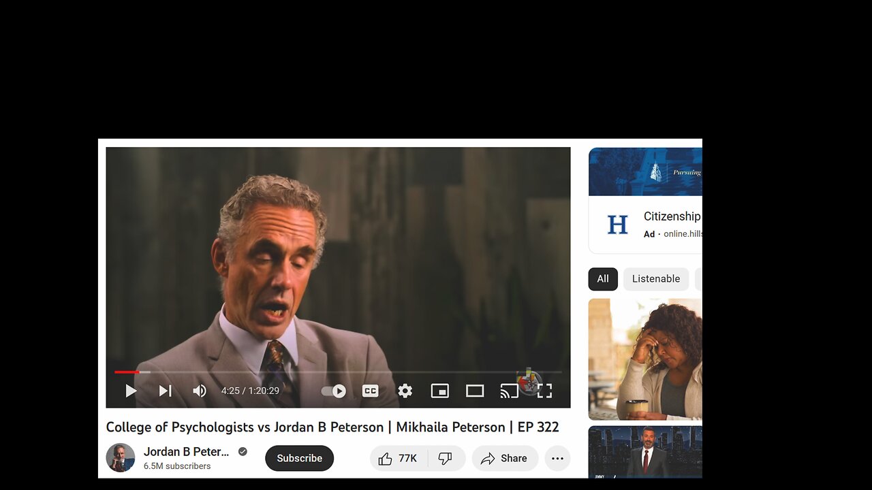Open the ad banner image
Image resolution: width=872 pixels, height=490 pixels.
click(645, 171)
